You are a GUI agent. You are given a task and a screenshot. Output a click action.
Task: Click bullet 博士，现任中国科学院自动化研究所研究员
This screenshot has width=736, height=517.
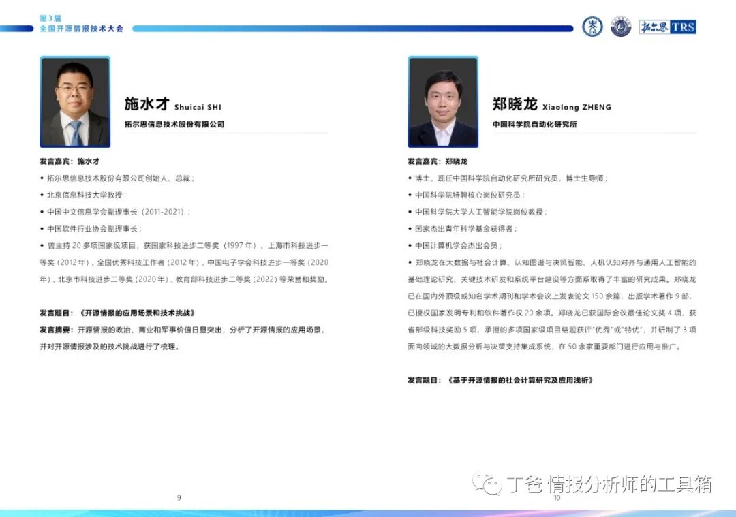(508, 178)
